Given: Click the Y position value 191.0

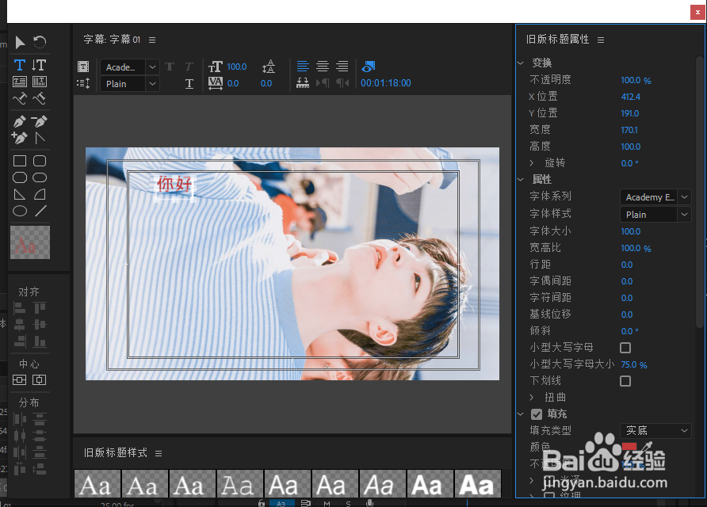Looking at the screenshot, I should coord(630,113).
